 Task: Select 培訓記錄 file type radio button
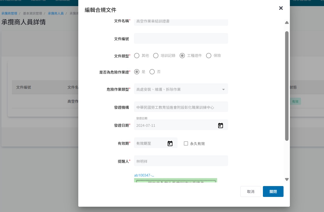pos(156,56)
